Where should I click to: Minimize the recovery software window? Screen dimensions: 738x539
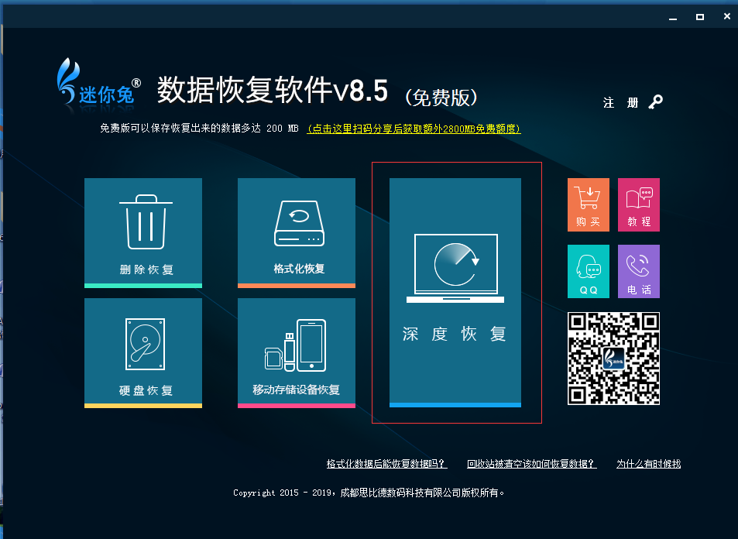[x=673, y=17]
